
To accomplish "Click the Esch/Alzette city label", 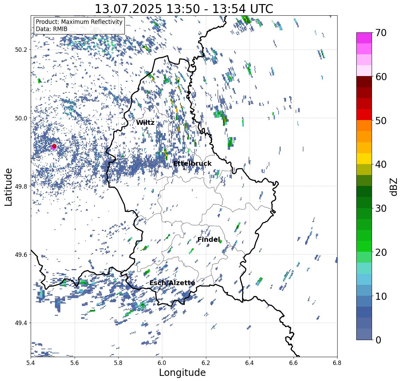I will pos(172,283).
